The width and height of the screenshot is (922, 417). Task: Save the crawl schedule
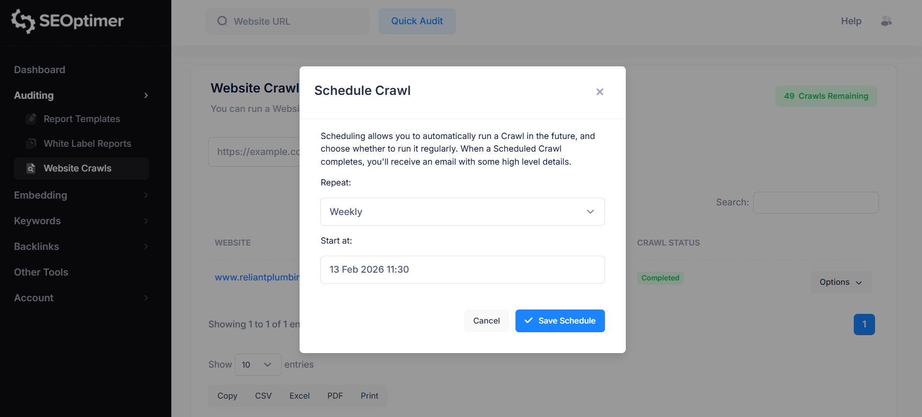(x=559, y=321)
